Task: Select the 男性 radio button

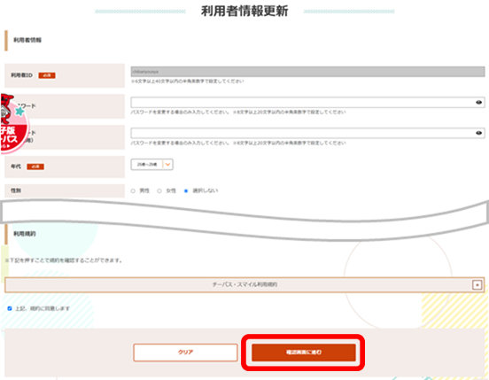Action: click(133, 190)
